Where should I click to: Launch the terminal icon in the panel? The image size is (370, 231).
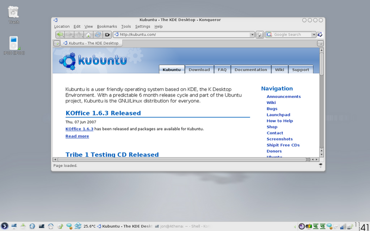(42, 226)
